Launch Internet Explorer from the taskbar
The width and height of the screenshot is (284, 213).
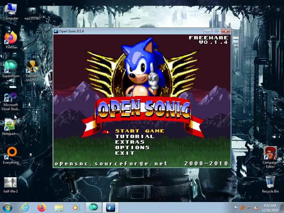[x=25, y=207]
